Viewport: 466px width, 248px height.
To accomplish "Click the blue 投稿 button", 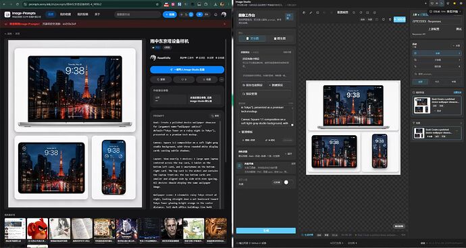I will coord(170,15).
